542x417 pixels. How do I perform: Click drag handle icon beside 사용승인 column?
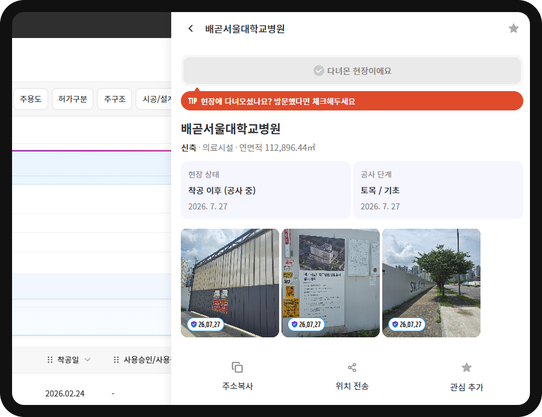116,360
